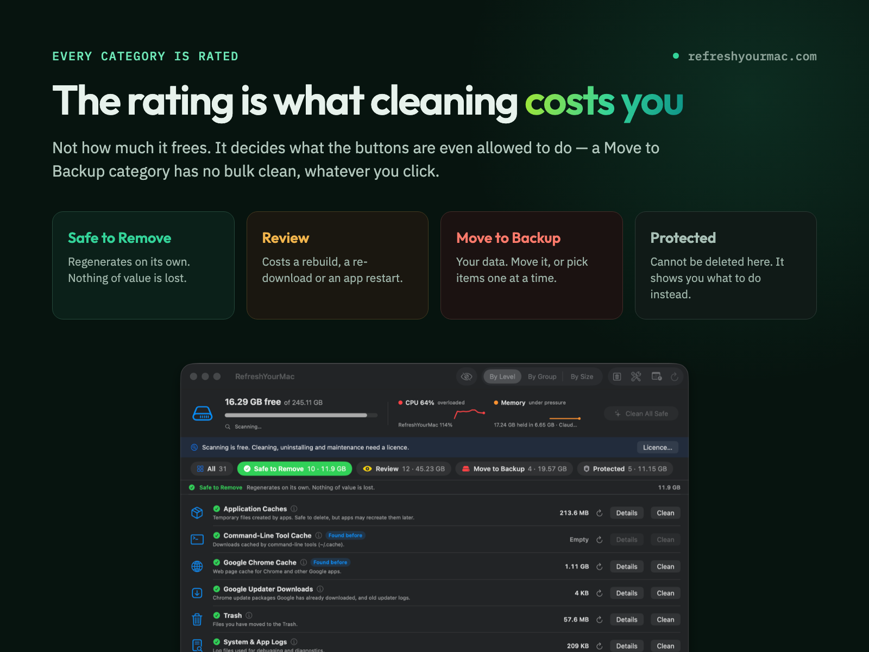The width and height of the screenshot is (869, 652).
Task: Click the Trash category bin icon
Action: (197, 619)
